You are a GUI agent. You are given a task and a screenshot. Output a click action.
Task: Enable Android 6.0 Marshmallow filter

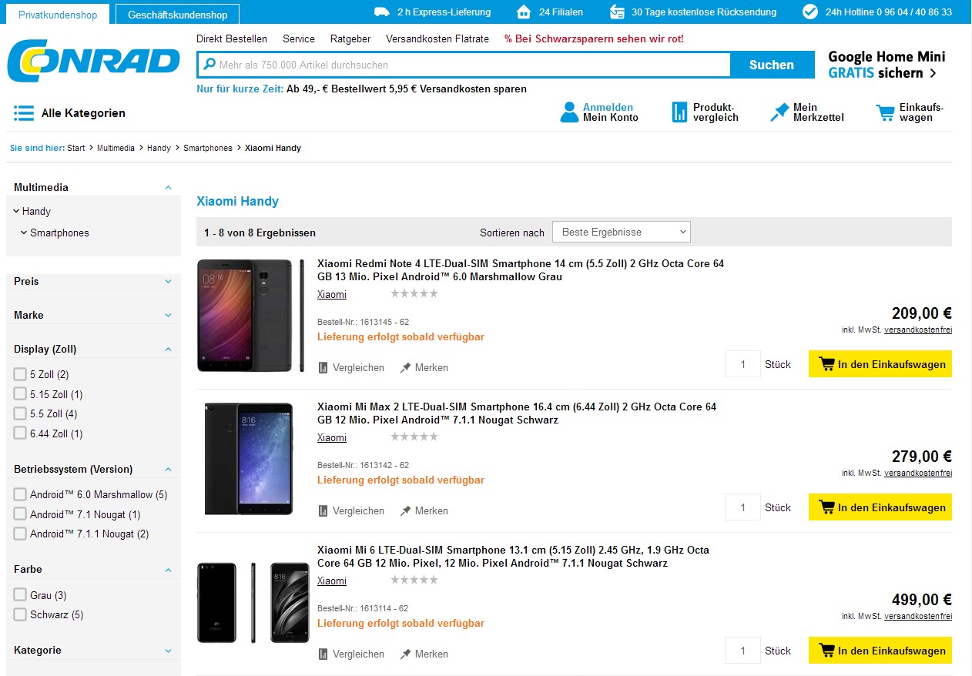point(20,494)
